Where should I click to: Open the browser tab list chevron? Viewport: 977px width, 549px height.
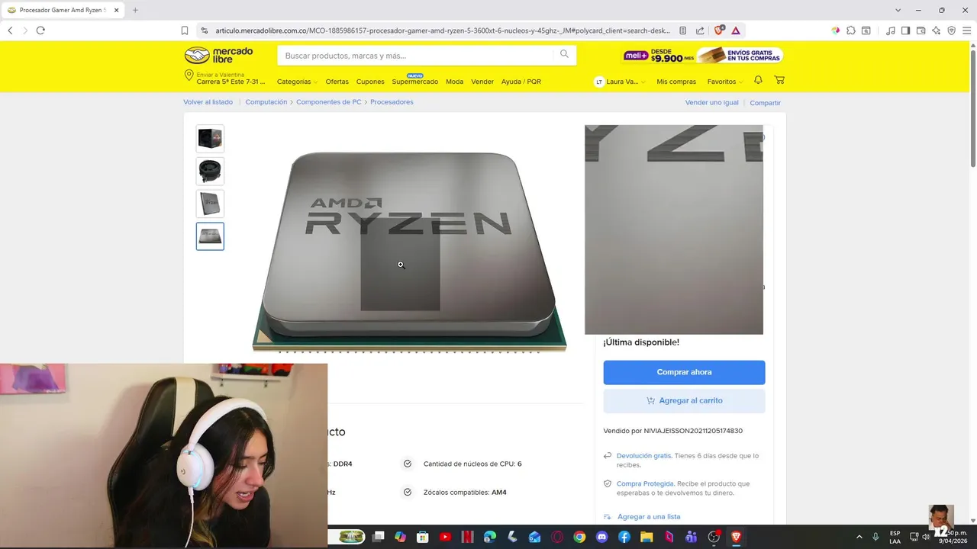click(x=898, y=10)
